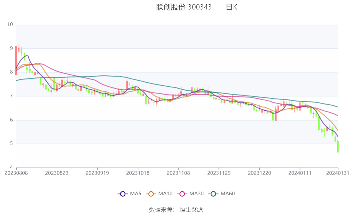Click x-axis date label 20231018
The height and width of the screenshot is (214, 352).
[138, 173]
